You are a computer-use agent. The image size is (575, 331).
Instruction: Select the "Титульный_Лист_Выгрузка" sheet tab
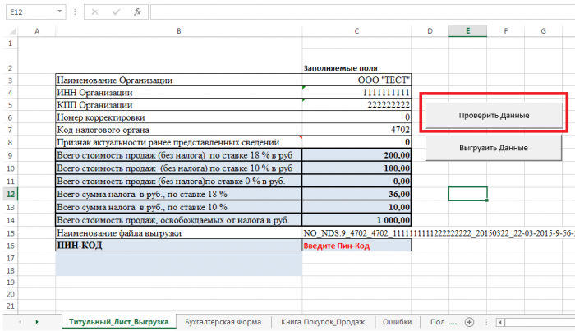pos(118,321)
